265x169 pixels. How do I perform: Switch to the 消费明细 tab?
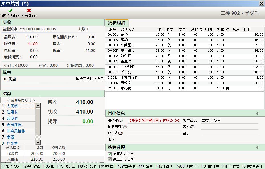[x=117, y=23]
